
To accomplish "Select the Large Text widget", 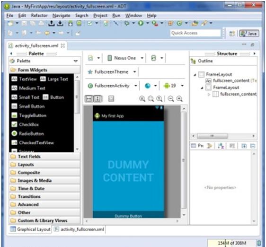I will 54,79.
